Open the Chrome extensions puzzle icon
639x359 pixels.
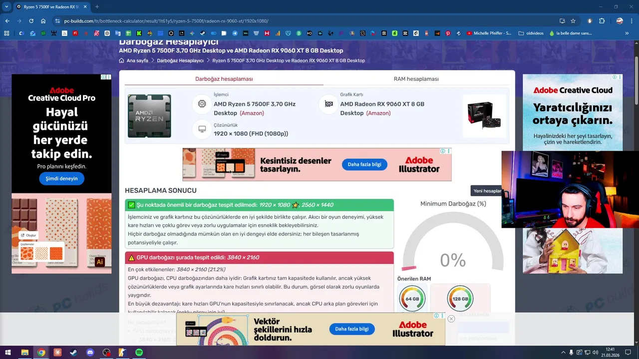(x=602, y=21)
